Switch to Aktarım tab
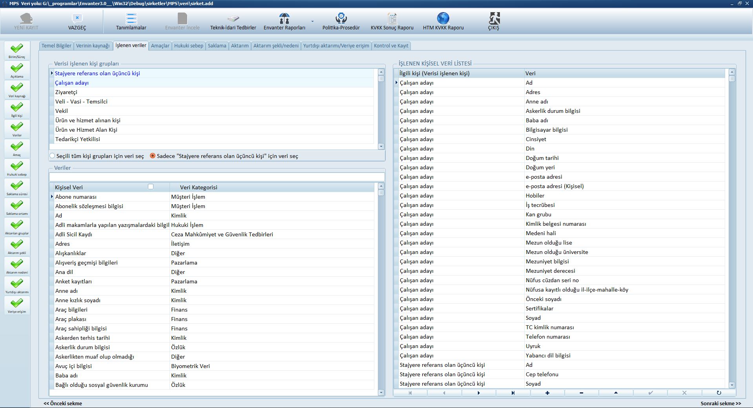 point(240,46)
